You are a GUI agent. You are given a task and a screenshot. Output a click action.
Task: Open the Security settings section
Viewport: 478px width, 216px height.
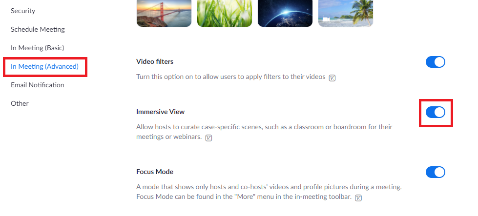click(x=23, y=11)
